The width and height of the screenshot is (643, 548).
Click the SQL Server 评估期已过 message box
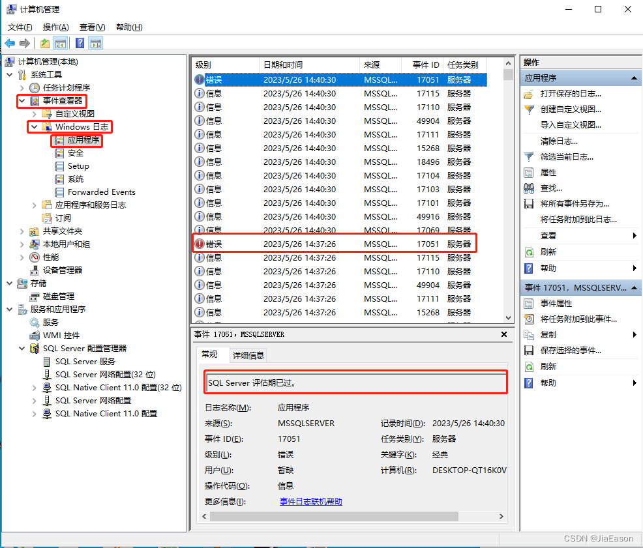coord(356,382)
